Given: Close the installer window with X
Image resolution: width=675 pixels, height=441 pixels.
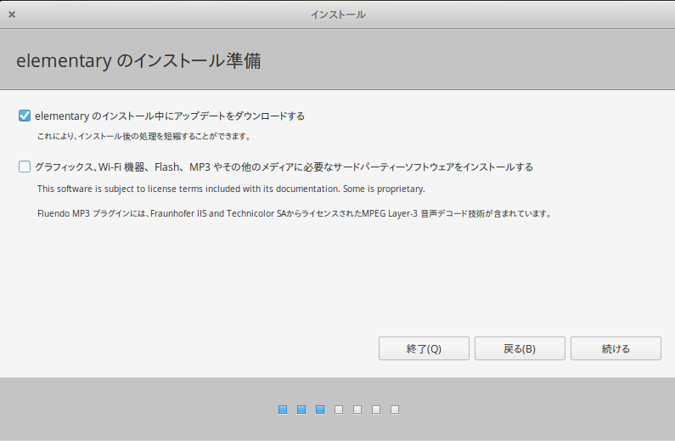Looking at the screenshot, I should tap(12, 14).
